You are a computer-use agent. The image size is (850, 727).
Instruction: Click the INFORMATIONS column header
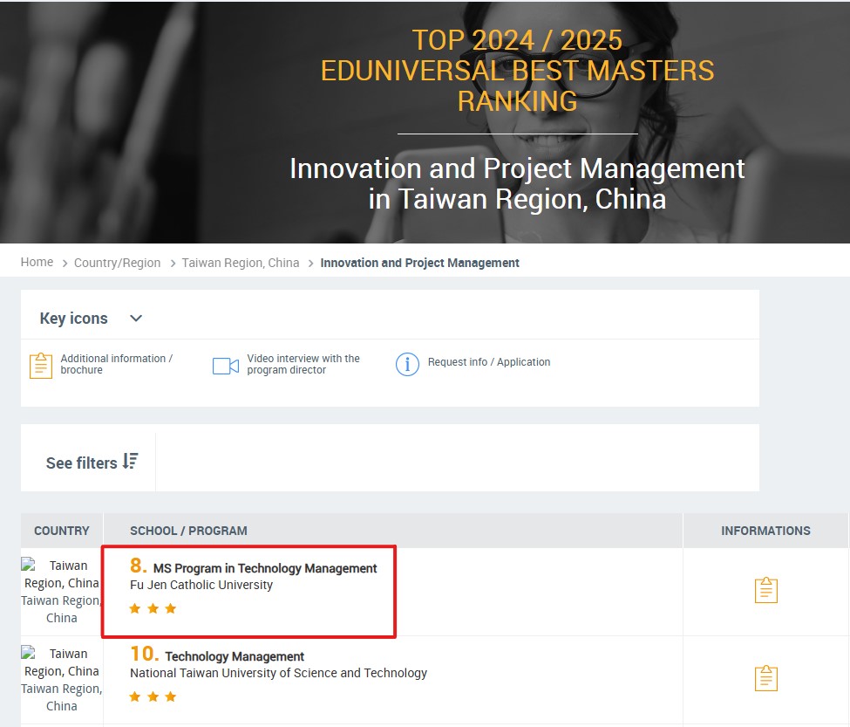pos(765,531)
